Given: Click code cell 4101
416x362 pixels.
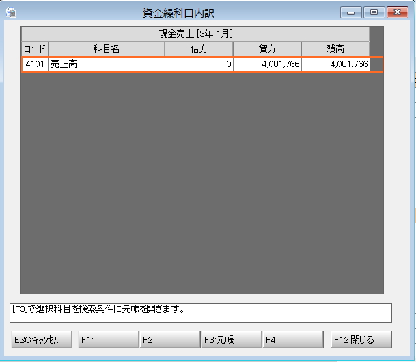Looking at the screenshot, I should pyautogui.click(x=35, y=64).
